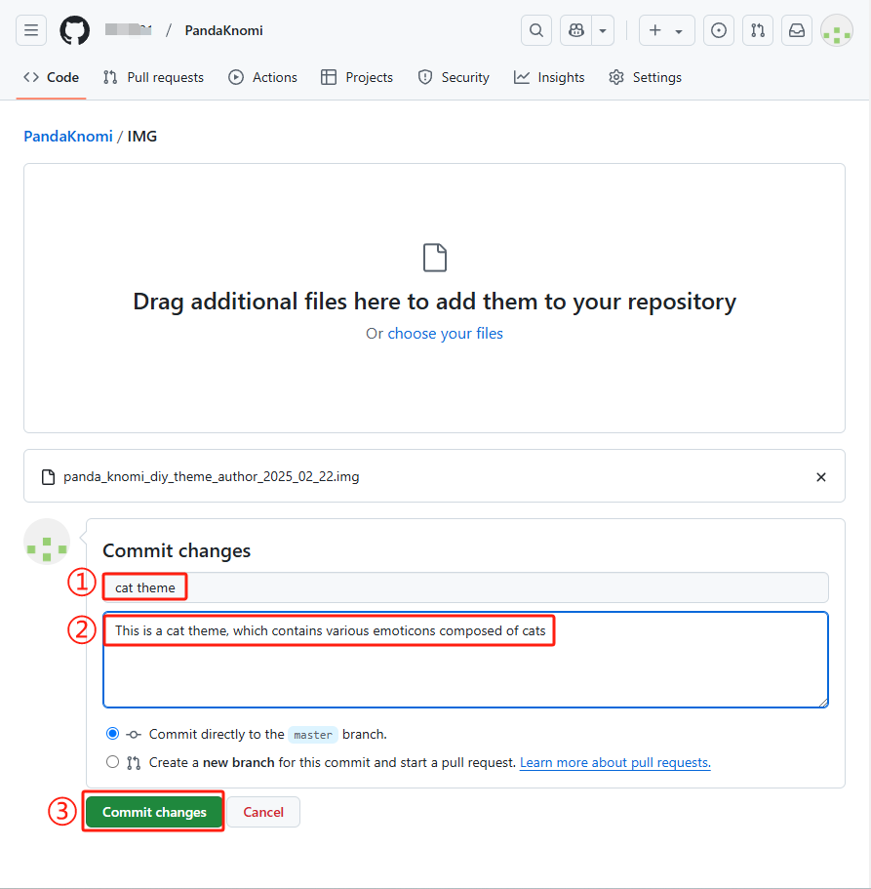Click the commit title field 'cat theme'
This screenshot has width=871, height=889.
click(x=464, y=587)
